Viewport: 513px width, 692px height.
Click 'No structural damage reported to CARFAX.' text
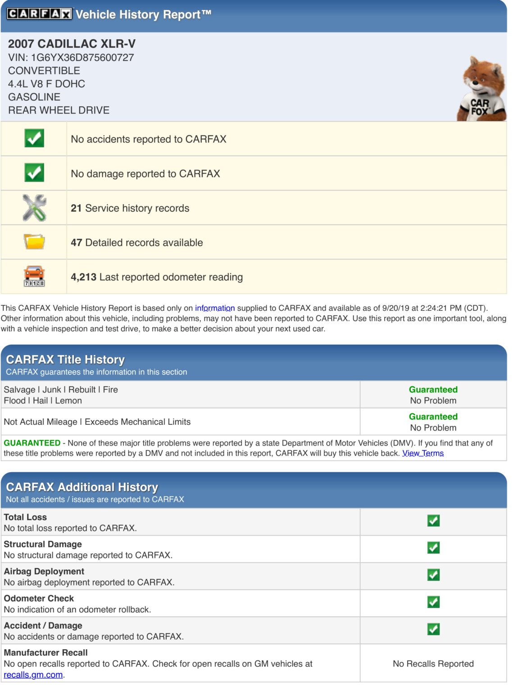(88, 555)
